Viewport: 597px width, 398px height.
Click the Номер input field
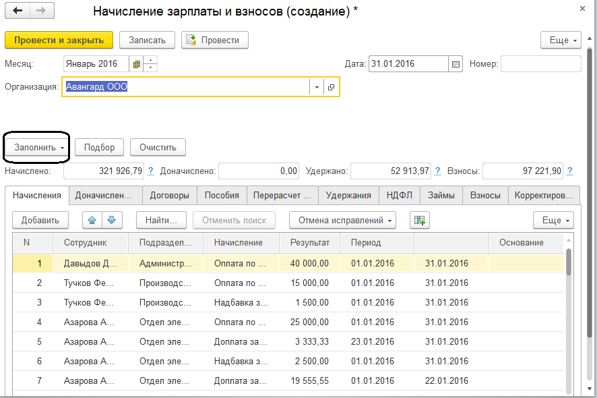click(x=540, y=64)
